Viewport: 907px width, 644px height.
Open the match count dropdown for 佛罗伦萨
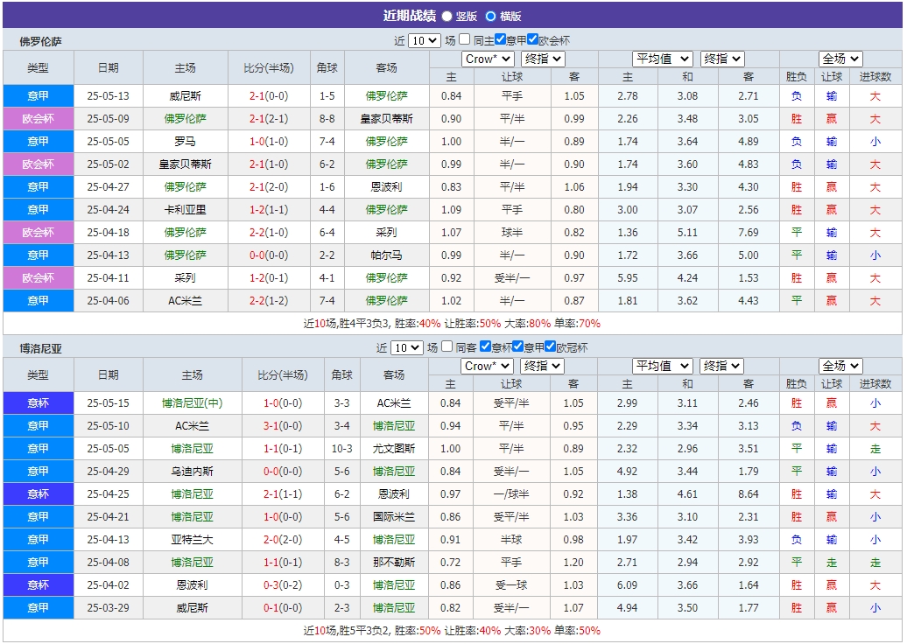coord(425,39)
